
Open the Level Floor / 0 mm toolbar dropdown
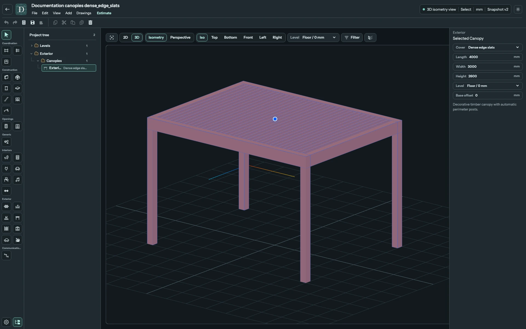click(313, 38)
